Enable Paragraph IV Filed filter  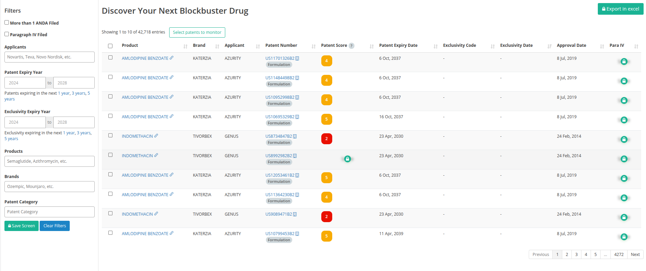[x=6, y=34]
